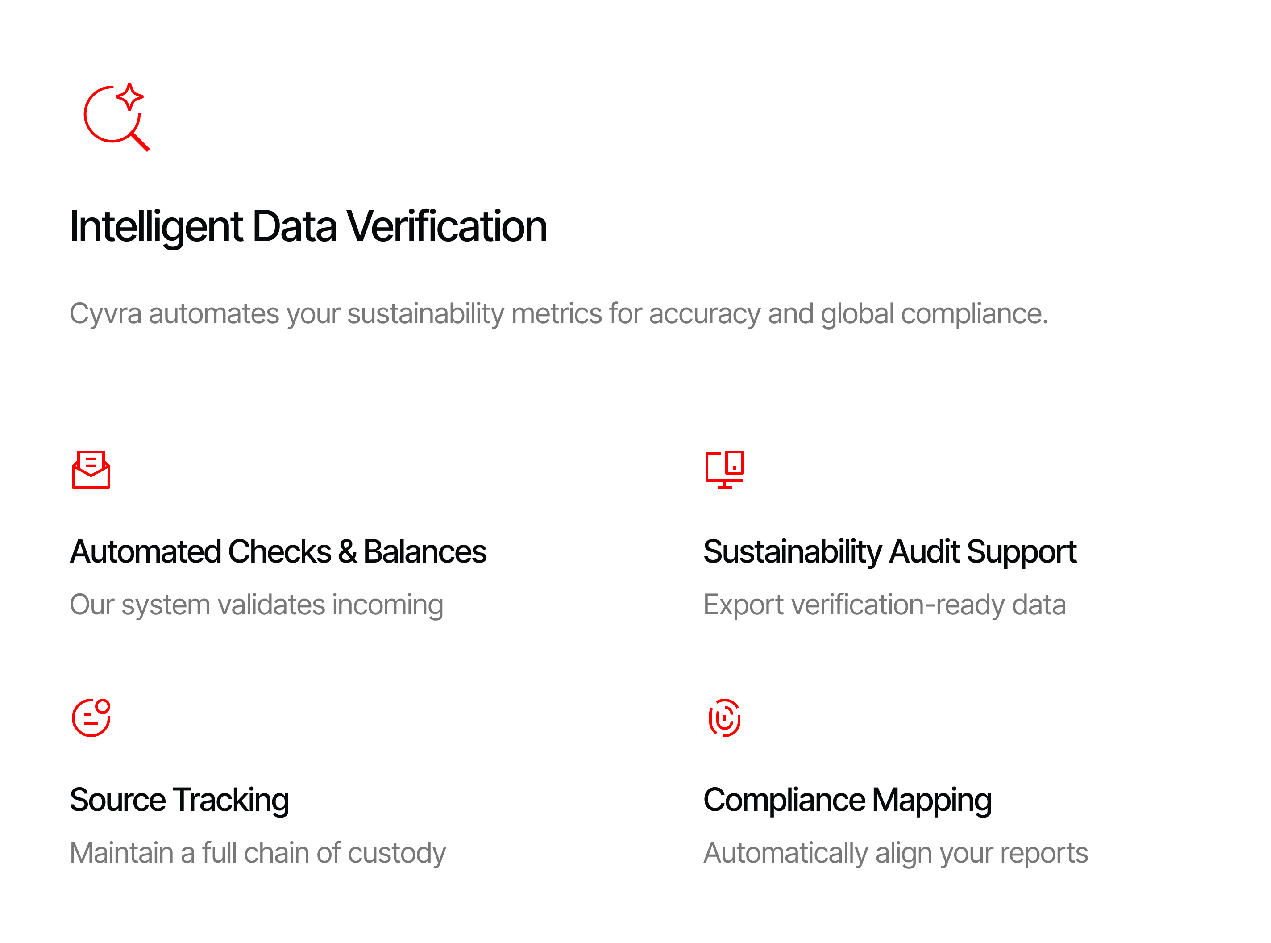Click the magnifying glass handle
Viewport: 1271px width, 943px height.
pos(140,142)
